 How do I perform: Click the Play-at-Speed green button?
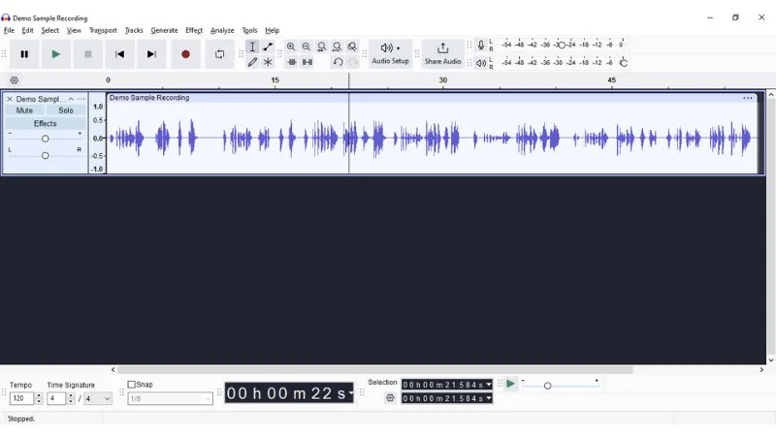point(510,384)
